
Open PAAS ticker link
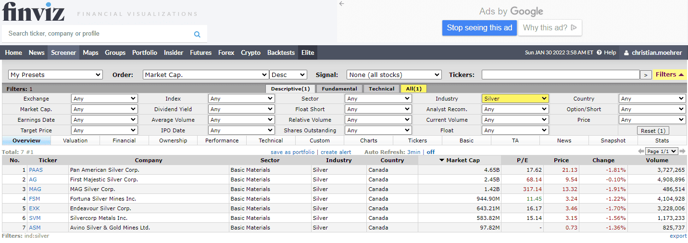[36, 170]
